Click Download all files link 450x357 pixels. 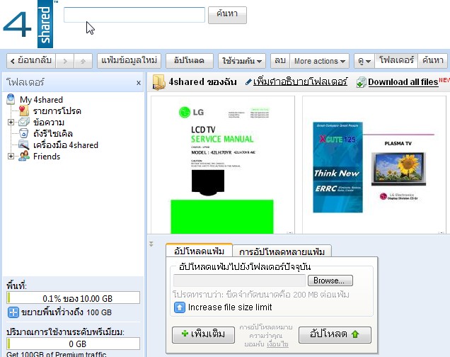pos(403,82)
